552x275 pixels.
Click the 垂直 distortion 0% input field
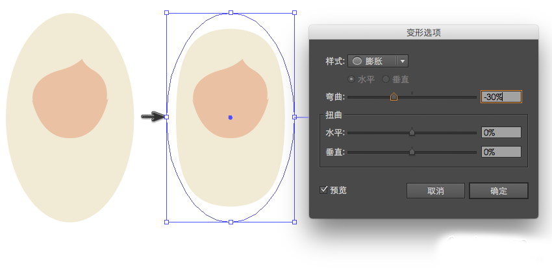coord(501,152)
